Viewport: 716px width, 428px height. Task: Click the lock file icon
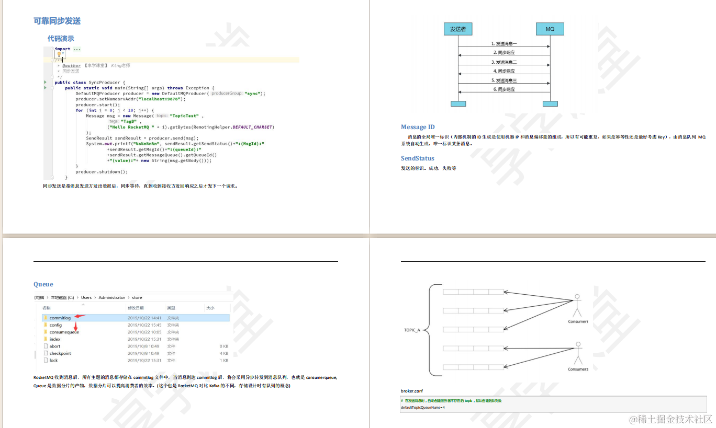46,360
